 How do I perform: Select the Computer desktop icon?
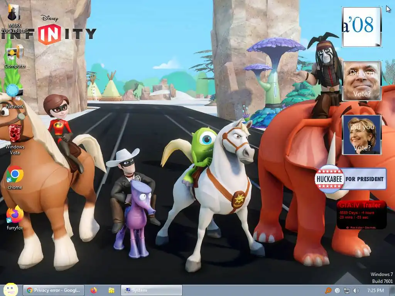coord(15,57)
